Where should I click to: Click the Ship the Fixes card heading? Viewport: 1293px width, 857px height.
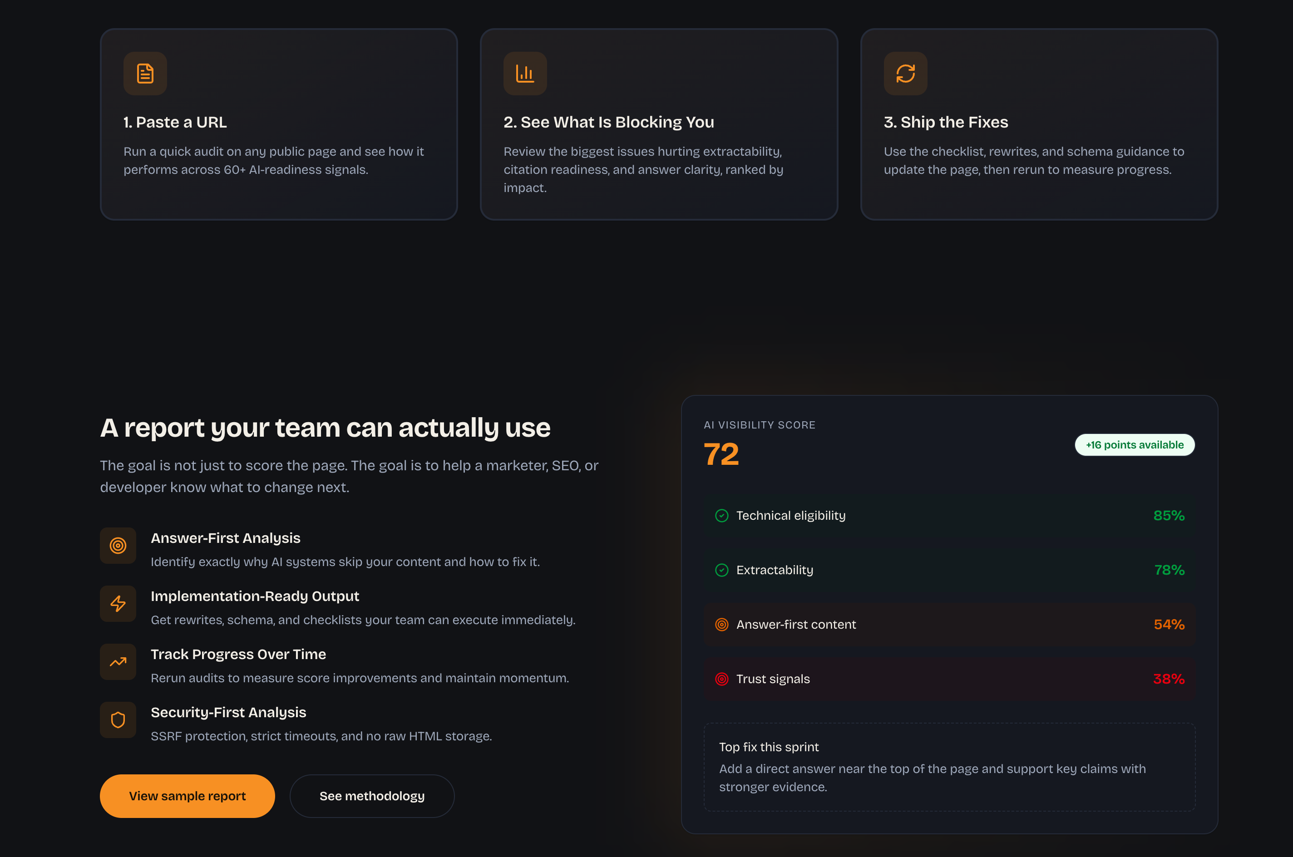pyautogui.click(x=945, y=122)
